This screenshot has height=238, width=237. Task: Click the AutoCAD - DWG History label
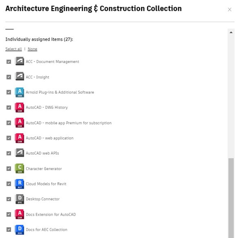(x=47, y=107)
